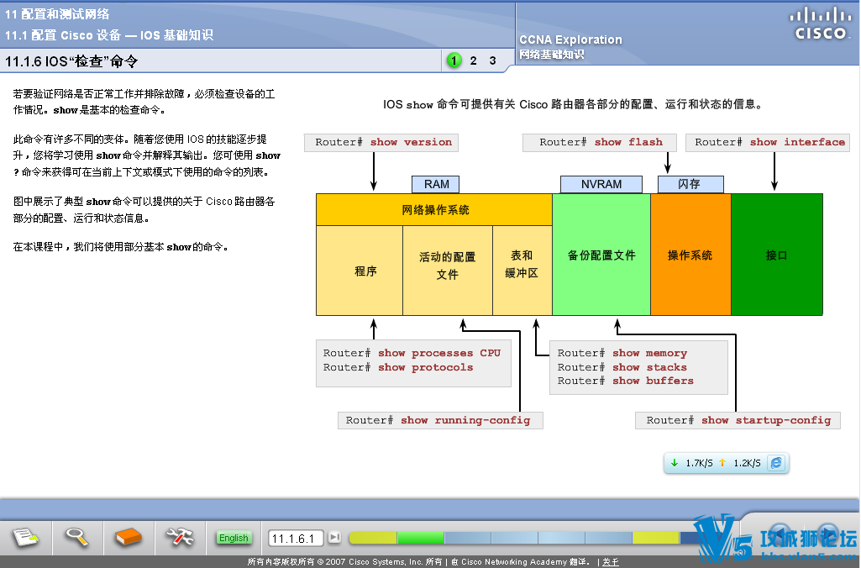The width and height of the screenshot is (861, 568).
Task: Open the notes page icon
Action: (25, 537)
